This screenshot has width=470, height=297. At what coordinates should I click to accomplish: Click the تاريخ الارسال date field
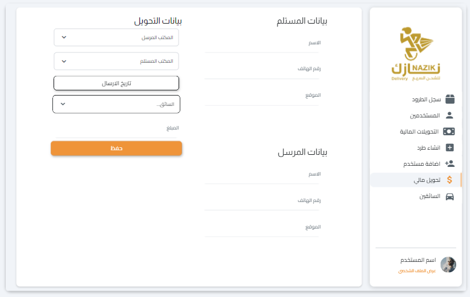(x=116, y=83)
